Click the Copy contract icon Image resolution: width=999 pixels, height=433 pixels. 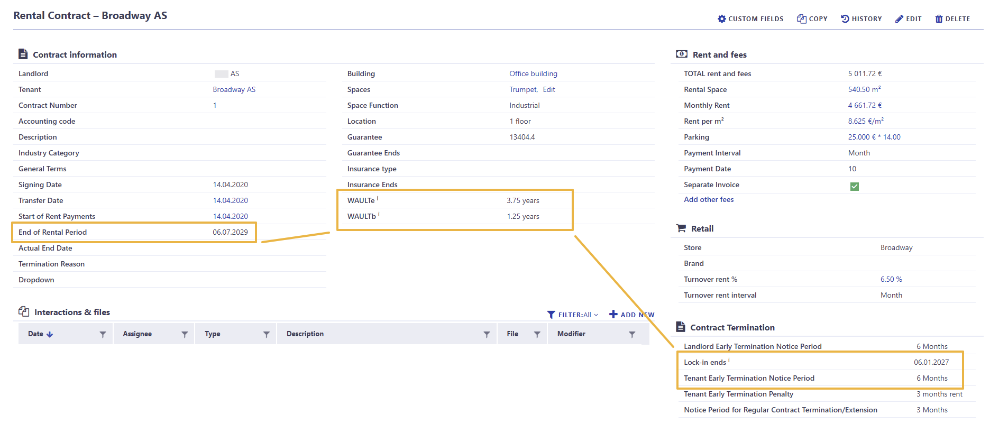click(801, 19)
